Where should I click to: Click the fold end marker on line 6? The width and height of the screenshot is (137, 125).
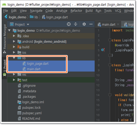[110, 55]
